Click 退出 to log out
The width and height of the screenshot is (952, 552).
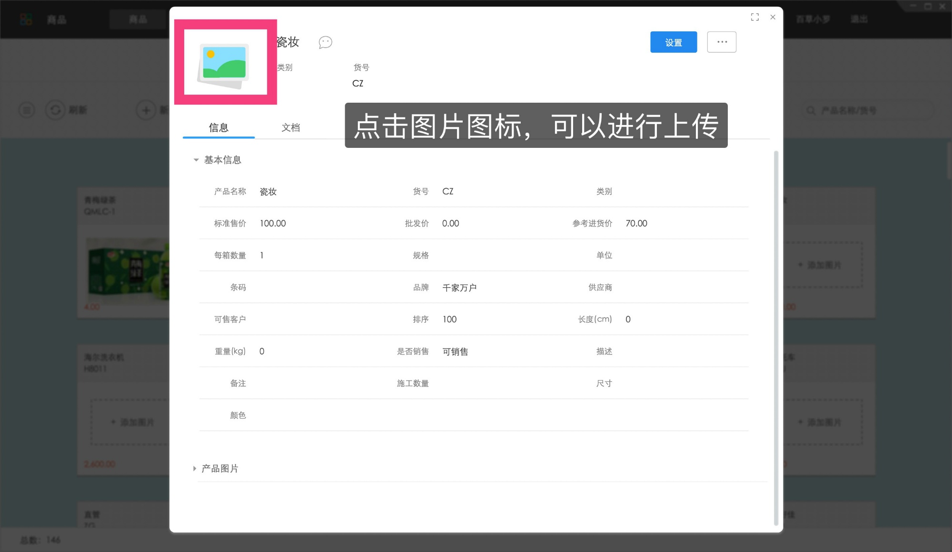[x=859, y=19]
